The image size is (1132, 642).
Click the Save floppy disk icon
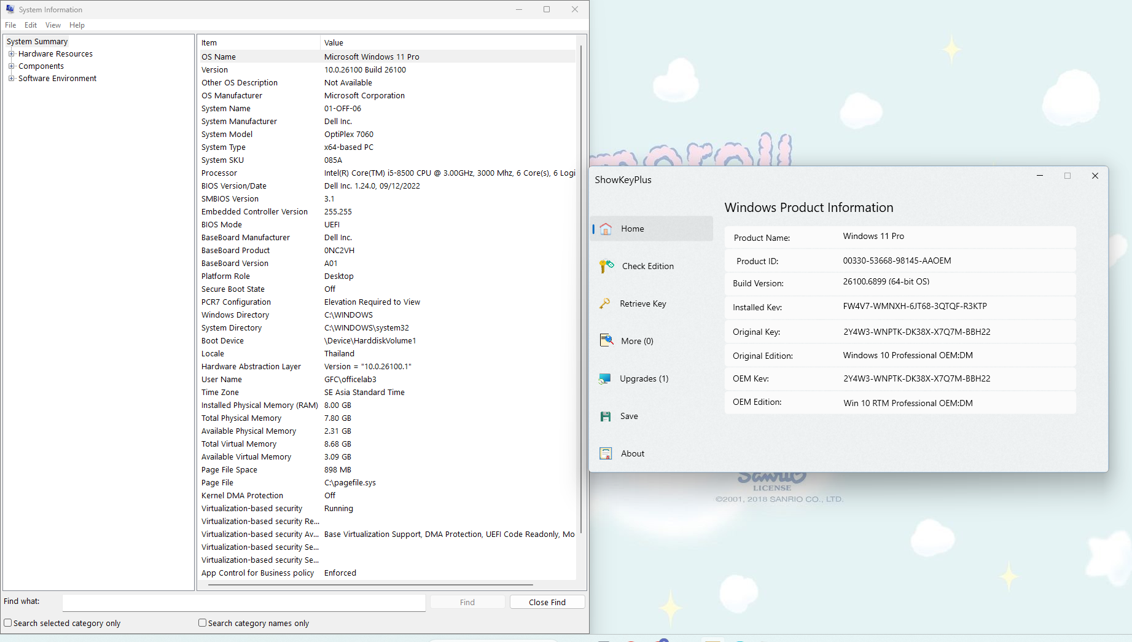606,416
